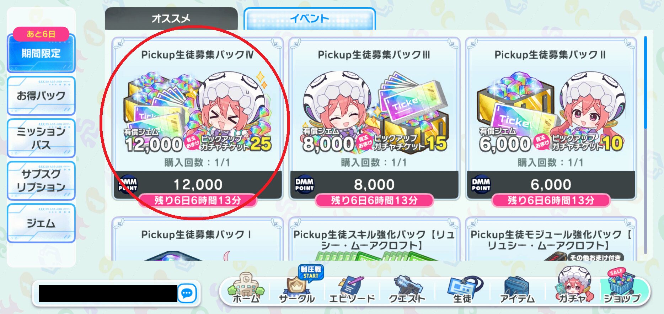Screen dimensions: 664x314
Task: Switch to the オススメ tab
Action: coord(171,18)
